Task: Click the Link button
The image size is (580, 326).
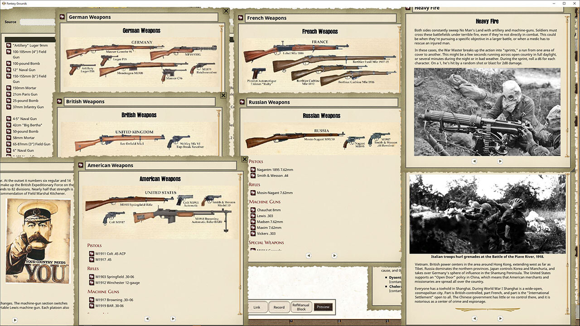Action: (257, 307)
